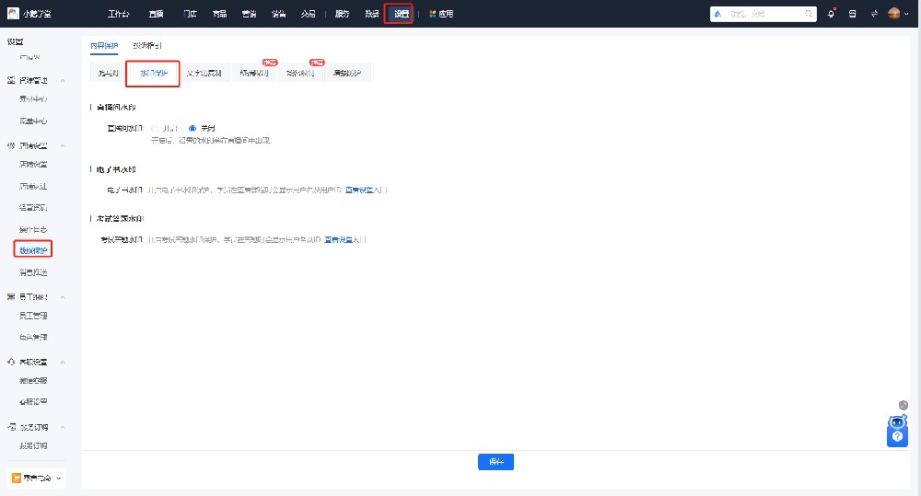Dismiss assistant with small gray close icon
Image resolution: width=921 pixels, height=496 pixels.
904,405
